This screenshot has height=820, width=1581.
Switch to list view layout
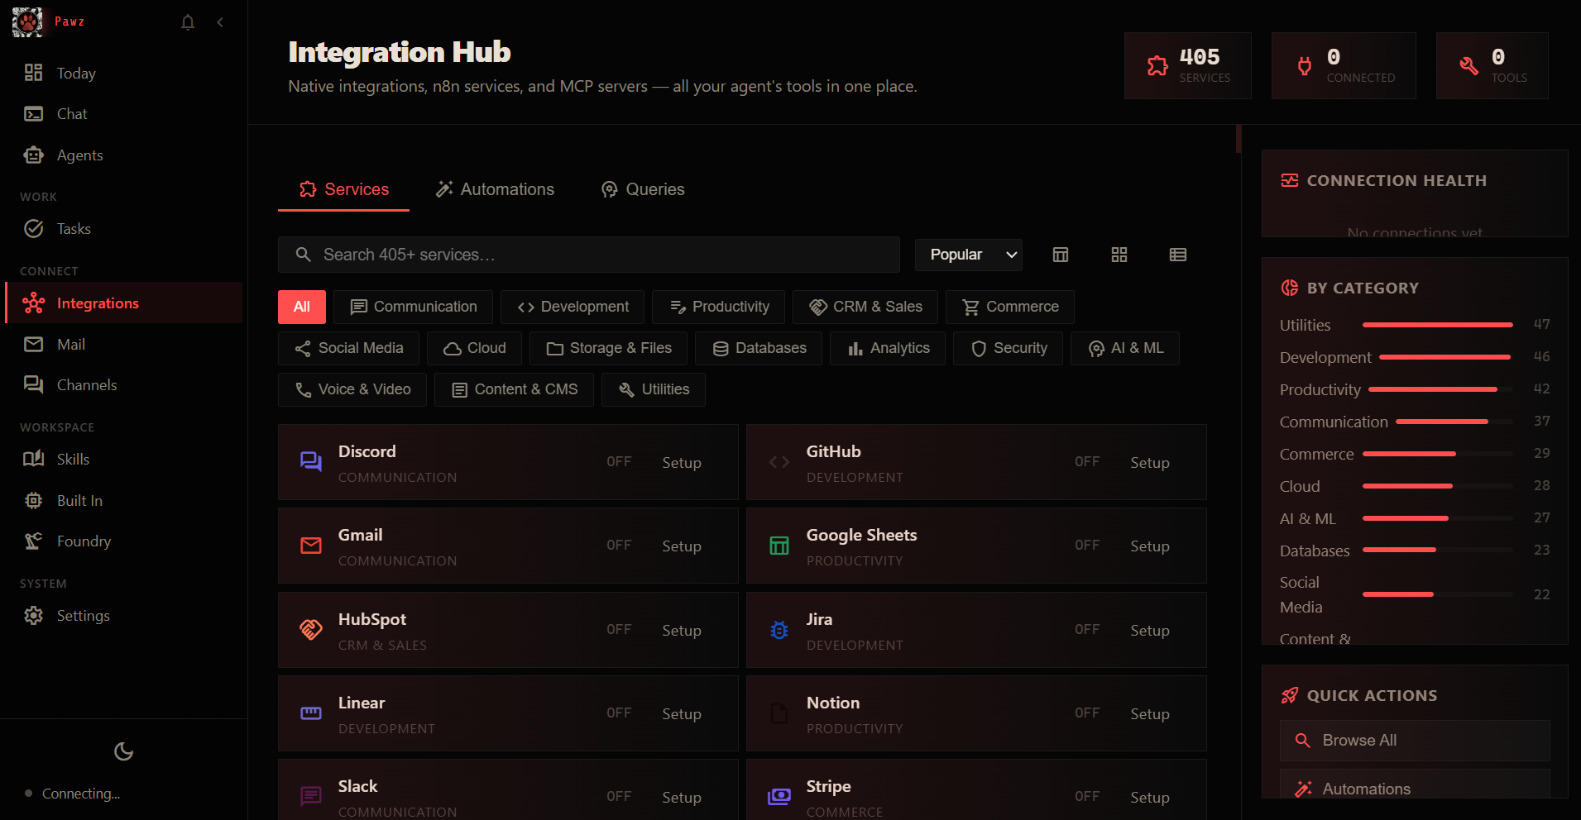pos(1178,255)
